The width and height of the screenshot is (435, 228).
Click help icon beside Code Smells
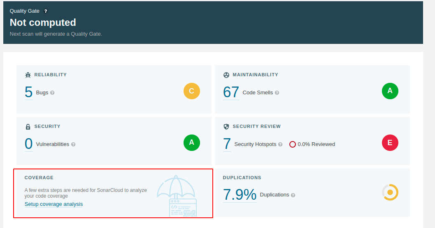277,93
